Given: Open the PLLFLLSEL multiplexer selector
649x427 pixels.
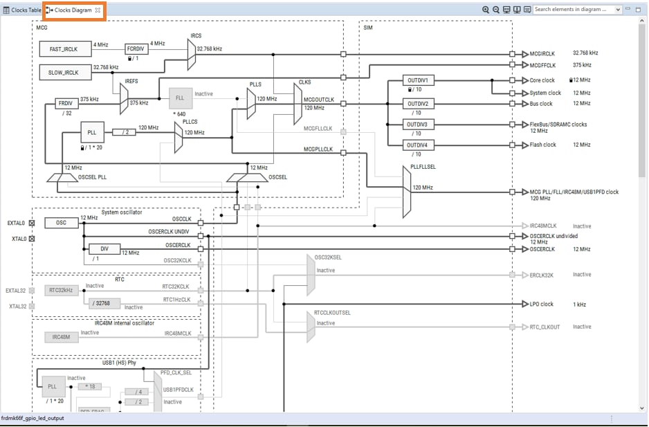Looking at the screenshot, I should tap(406, 191).
